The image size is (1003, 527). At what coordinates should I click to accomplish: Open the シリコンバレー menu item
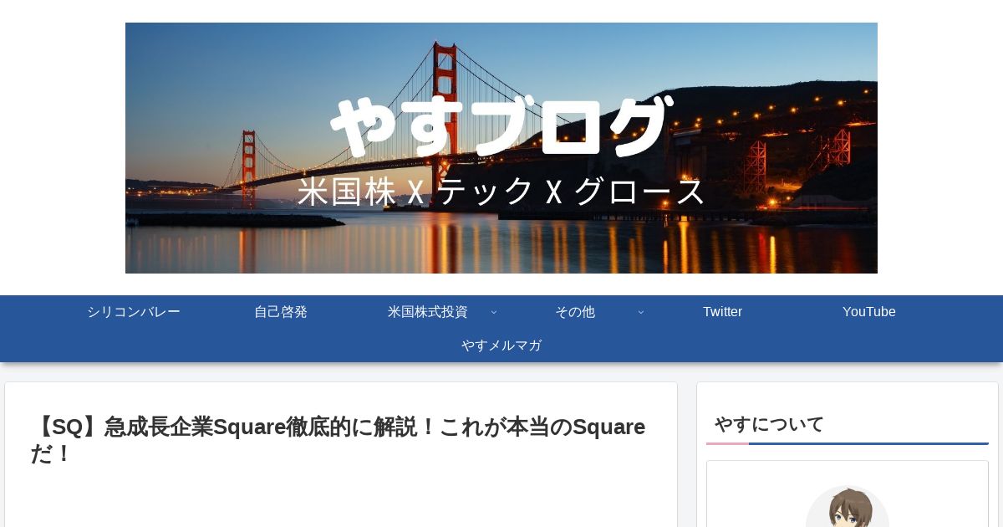pos(134,312)
